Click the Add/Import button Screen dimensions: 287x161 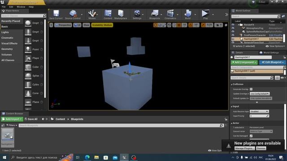pos(12,119)
